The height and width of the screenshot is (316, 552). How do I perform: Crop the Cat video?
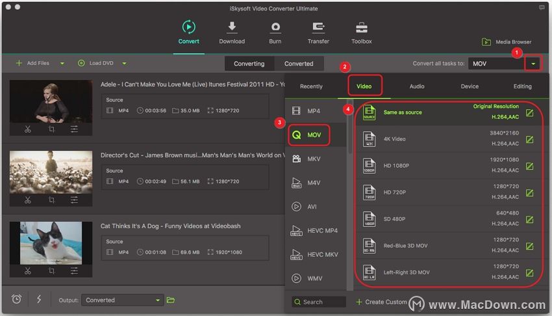(x=51, y=271)
